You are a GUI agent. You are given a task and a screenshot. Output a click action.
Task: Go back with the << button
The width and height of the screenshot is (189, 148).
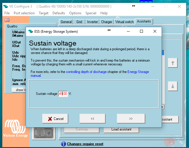[x=92, y=119]
